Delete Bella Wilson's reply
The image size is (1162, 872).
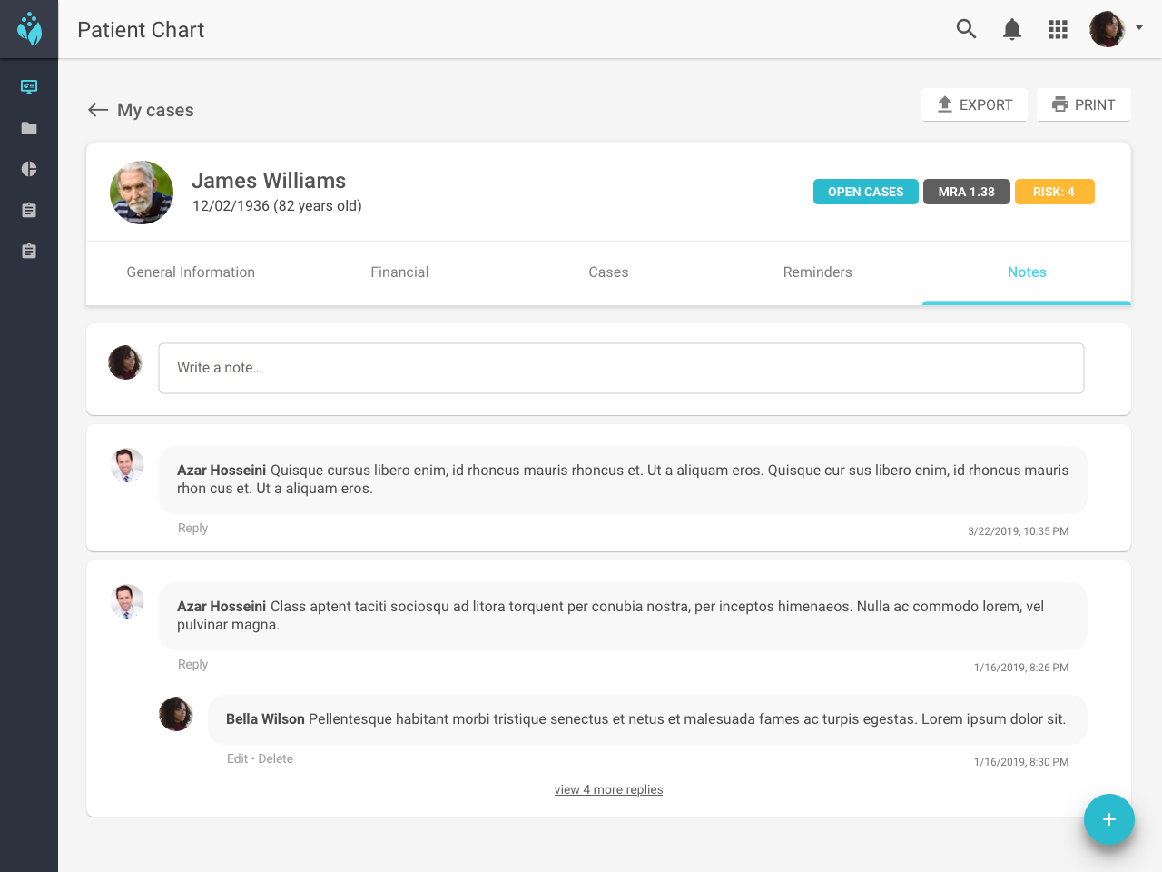click(276, 758)
